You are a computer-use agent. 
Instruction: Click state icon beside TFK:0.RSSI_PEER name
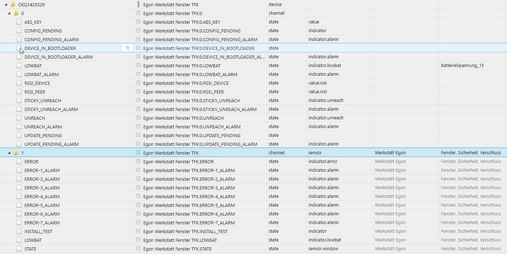(x=138, y=92)
